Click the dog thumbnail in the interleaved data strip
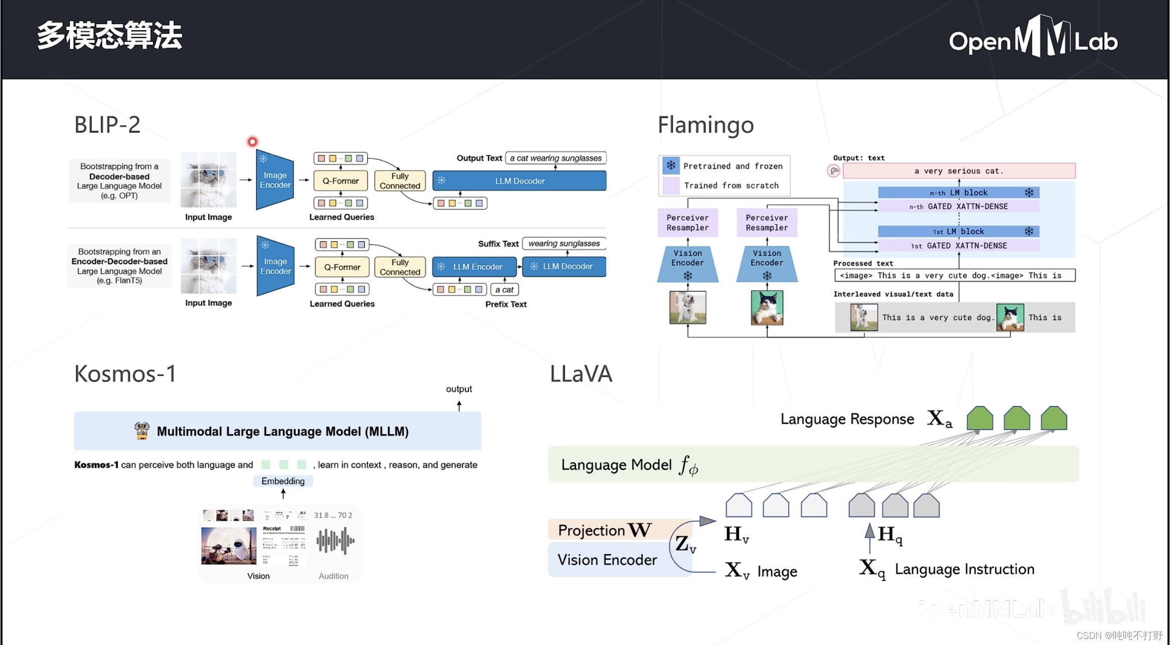 (864, 317)
